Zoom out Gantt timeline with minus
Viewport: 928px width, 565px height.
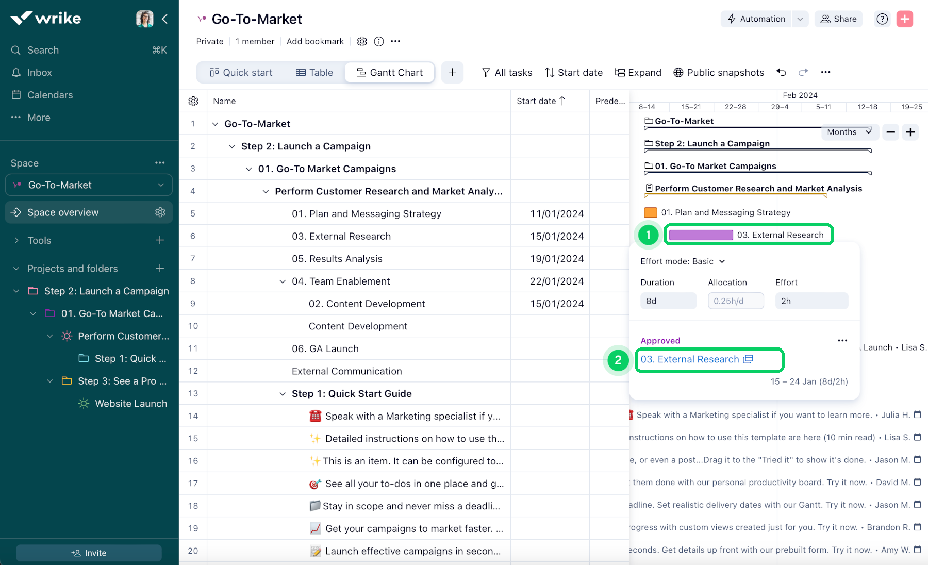[x=890, y=132]
